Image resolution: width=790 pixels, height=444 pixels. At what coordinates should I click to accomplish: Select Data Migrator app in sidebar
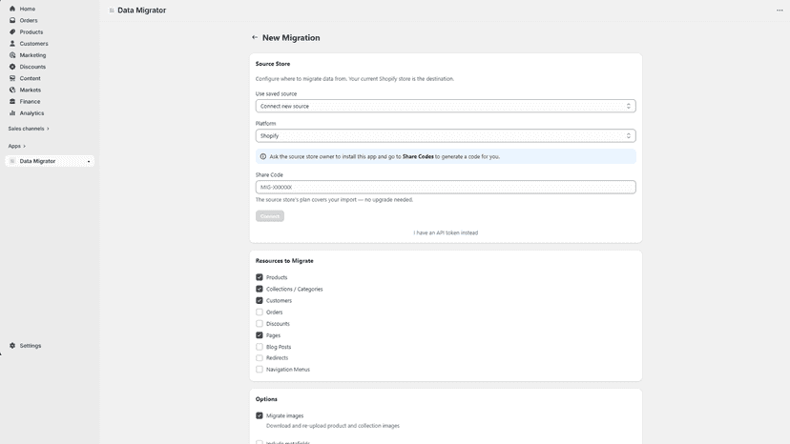[x=50, y=161]
